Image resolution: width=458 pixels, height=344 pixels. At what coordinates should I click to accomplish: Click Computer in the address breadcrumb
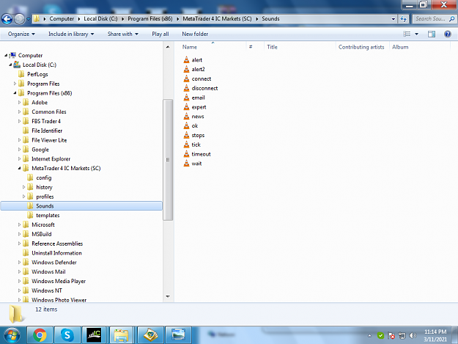[x=62, y=19]
